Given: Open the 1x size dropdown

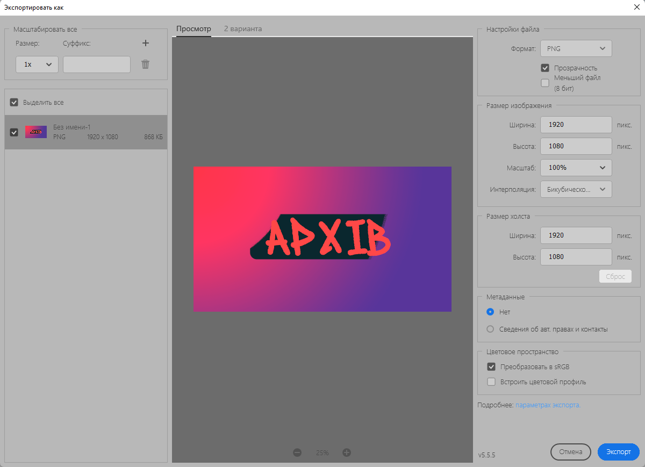Looking at the screenshot, I should pyautogui.click(x=37, y=64).
